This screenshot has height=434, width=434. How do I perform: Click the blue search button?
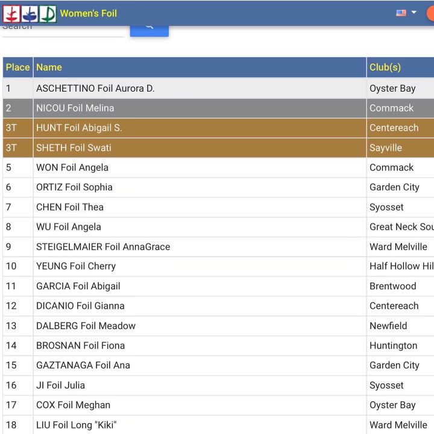[149, 31]
